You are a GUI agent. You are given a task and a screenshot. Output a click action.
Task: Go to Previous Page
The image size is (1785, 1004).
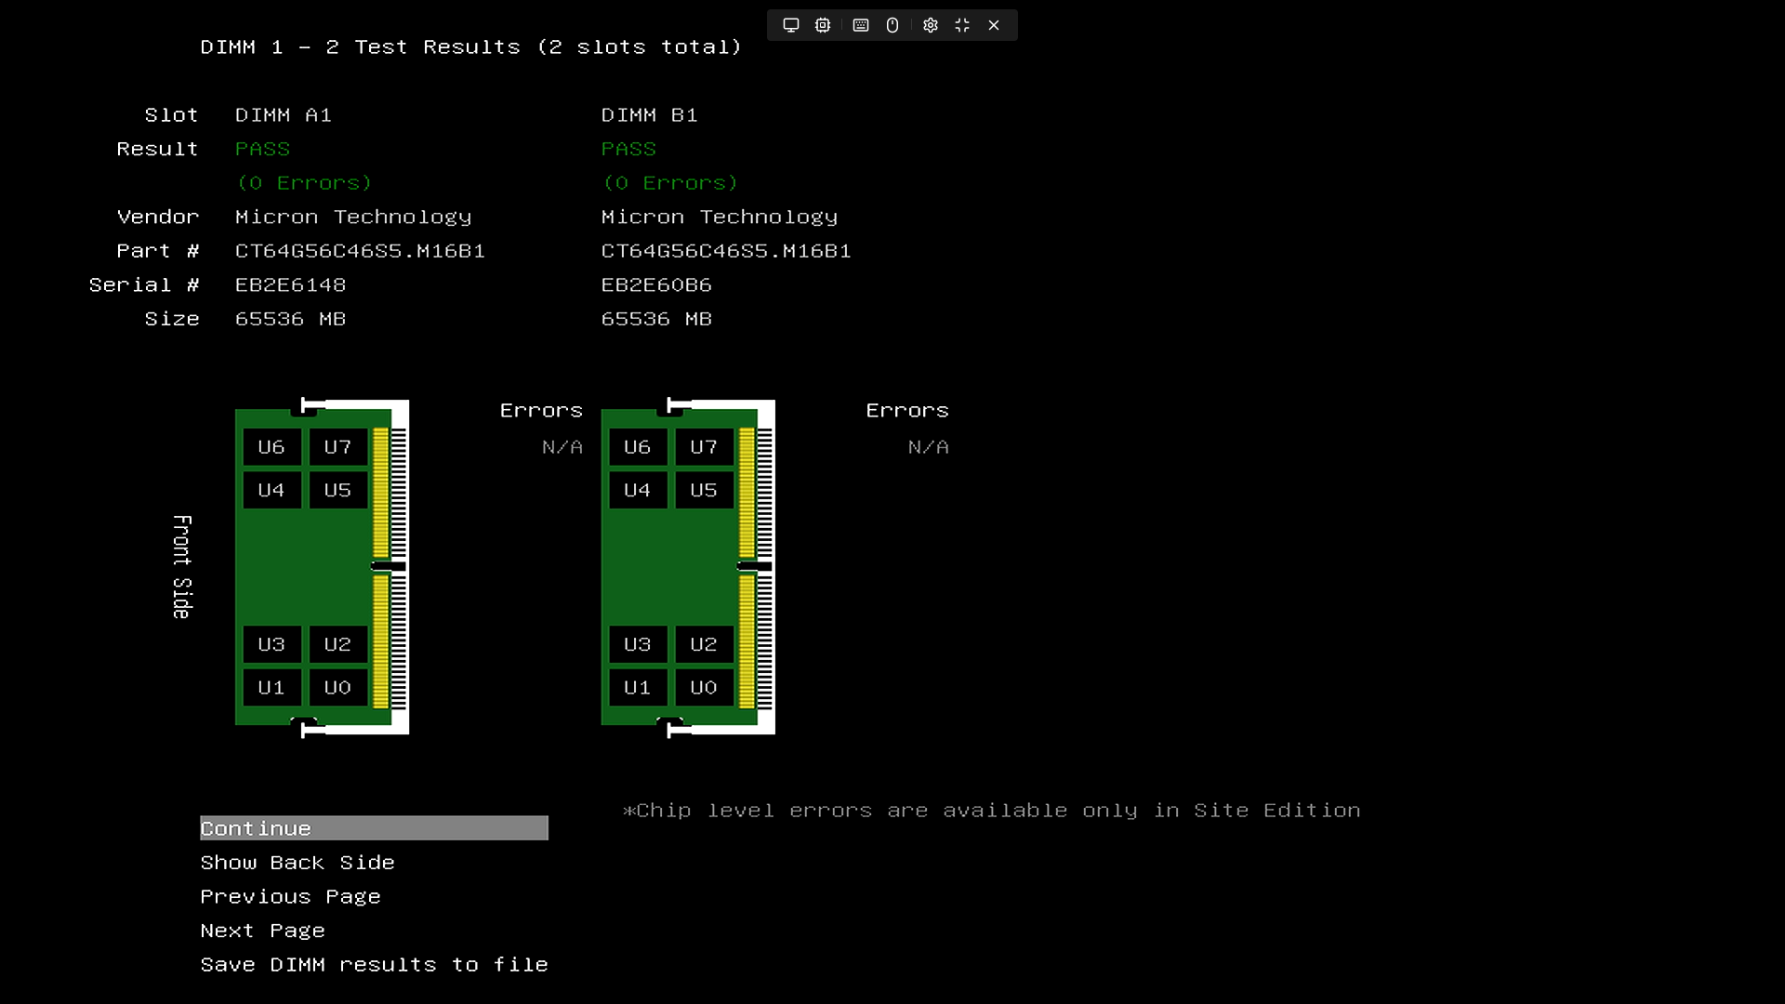tap(290, 897)
